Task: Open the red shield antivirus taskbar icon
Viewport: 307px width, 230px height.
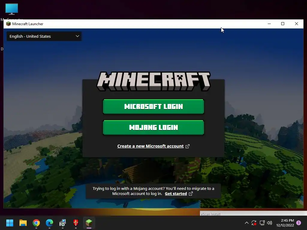Action: tap(76, 223)
